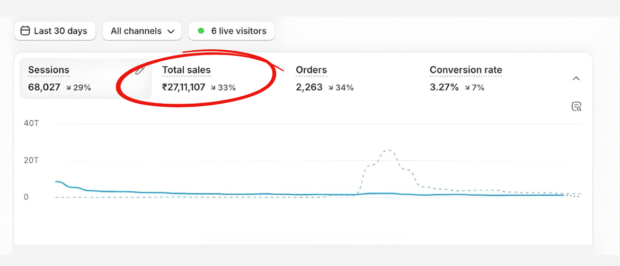Click the trend arrow beside Conversion rate 7%
The width and height of the screenshot is (620, 266).
click(467, 88)
